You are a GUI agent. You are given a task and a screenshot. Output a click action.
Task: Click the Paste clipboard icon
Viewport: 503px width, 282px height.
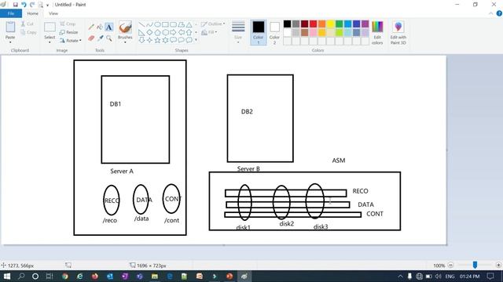(x=10, y=27)
